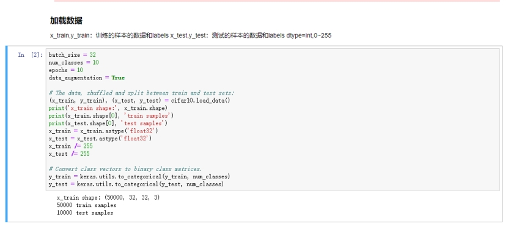This screenshot has height=229, width=508.
Task: Click the line 'batch_size = 32'
Action: pos(72,55)
